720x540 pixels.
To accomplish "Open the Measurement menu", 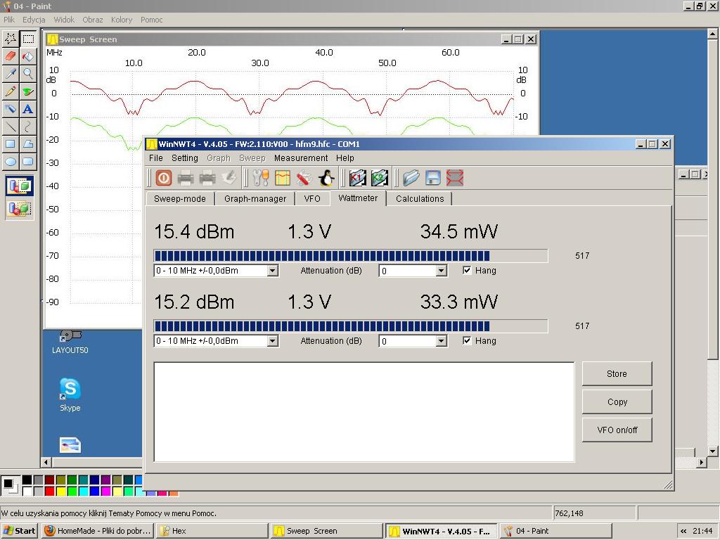I will tap(301, 158).
